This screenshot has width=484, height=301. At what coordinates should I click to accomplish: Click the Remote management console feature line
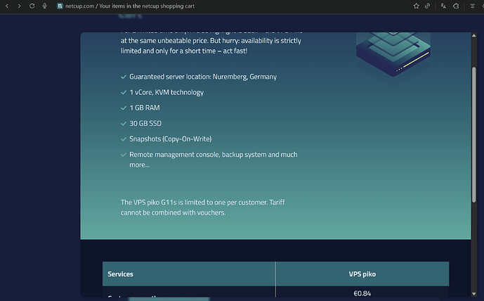pos(213,154)
